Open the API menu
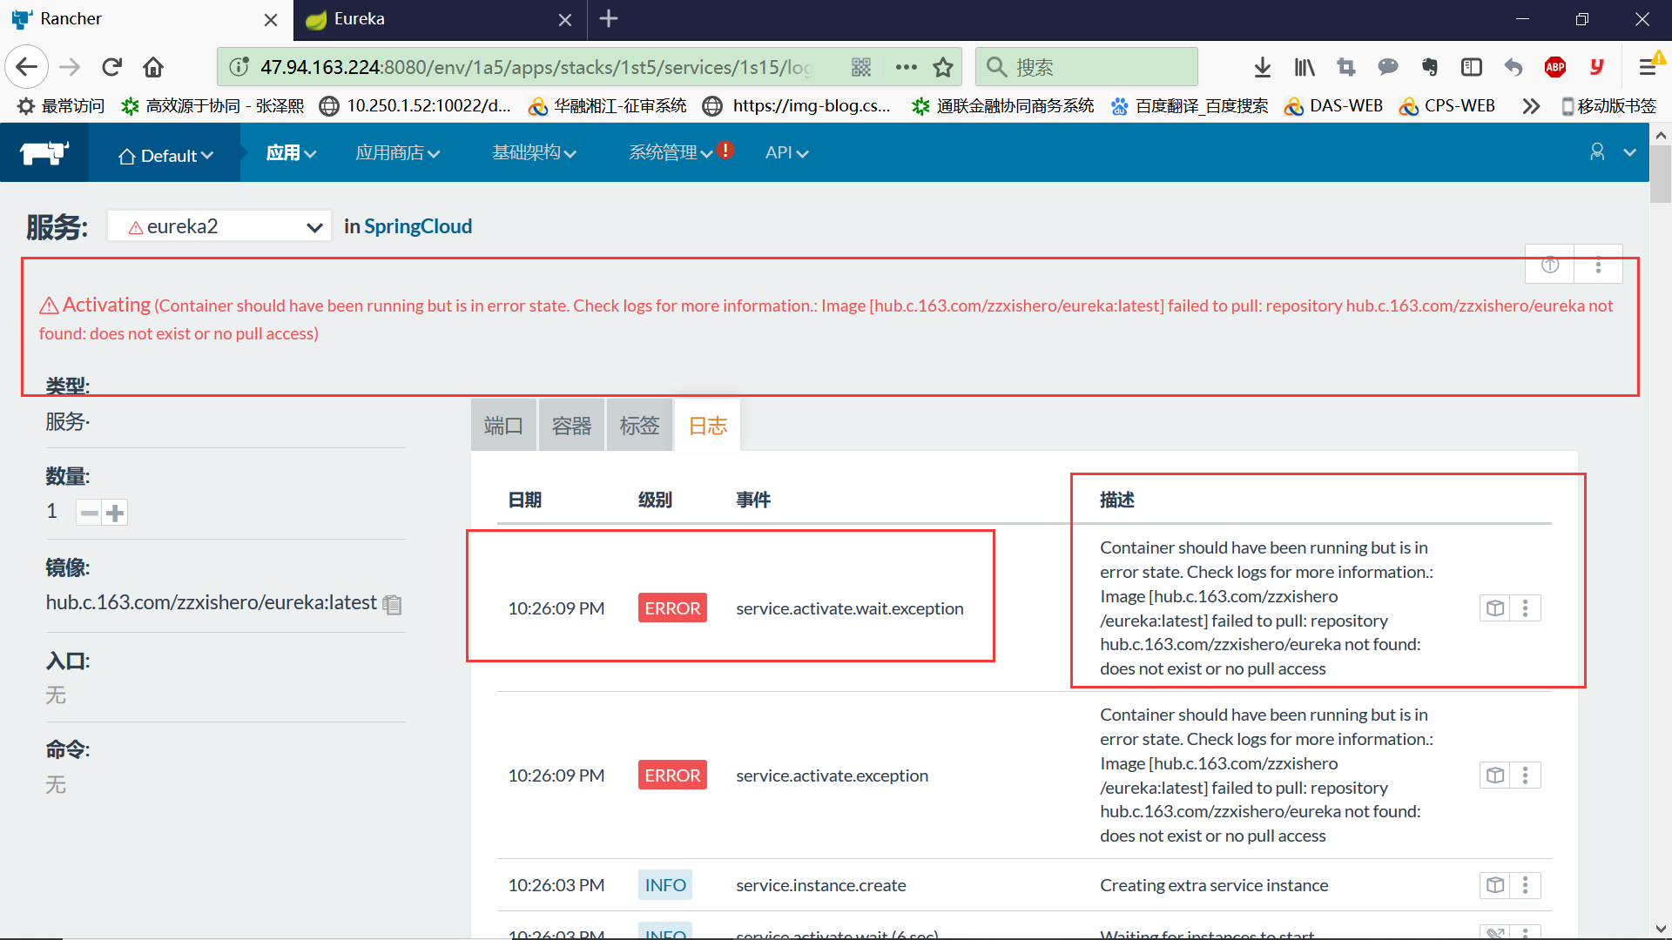 (786, 153)
